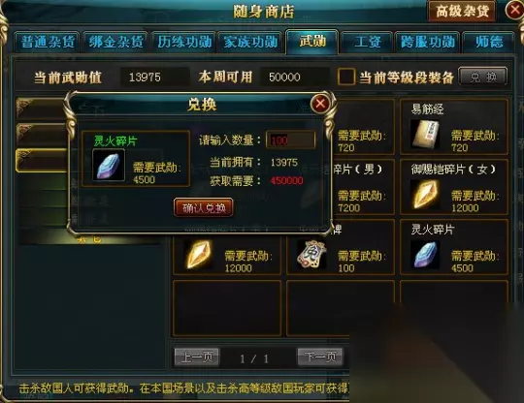Image resolution: width=524 pixels, height=403 pixels.
Task: Close the 兑换 exchange dialog
Action: 320,104
